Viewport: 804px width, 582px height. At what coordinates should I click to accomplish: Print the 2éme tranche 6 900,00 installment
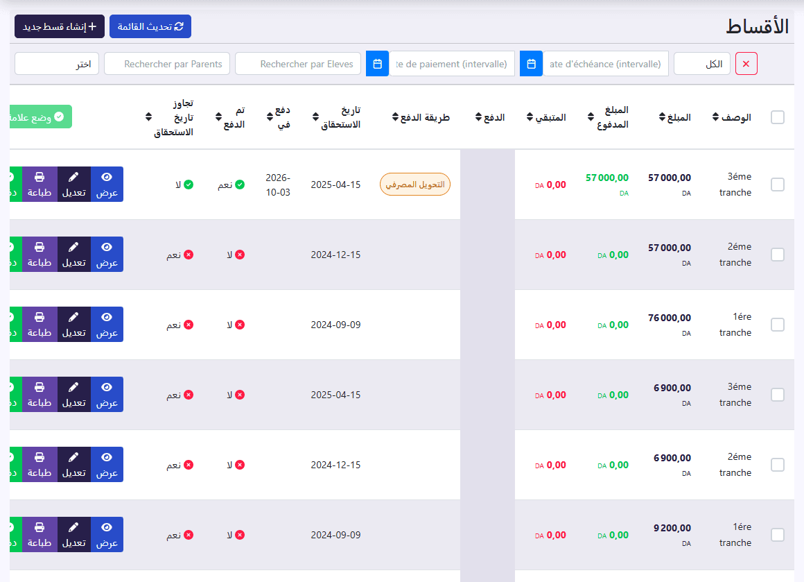pyautogui.click(x=40, y=465)
